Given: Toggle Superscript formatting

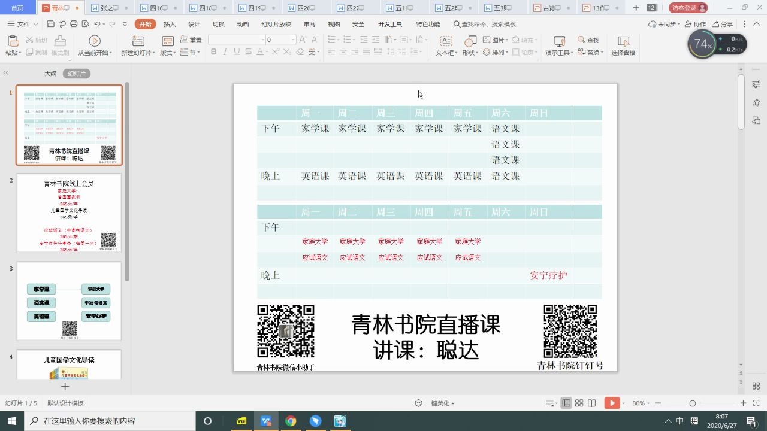Looking at the screenshot, I should coord(276,52).
